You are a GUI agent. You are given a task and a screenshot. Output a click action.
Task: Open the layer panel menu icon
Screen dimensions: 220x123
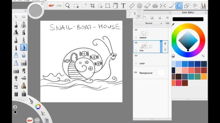(167, 18)
